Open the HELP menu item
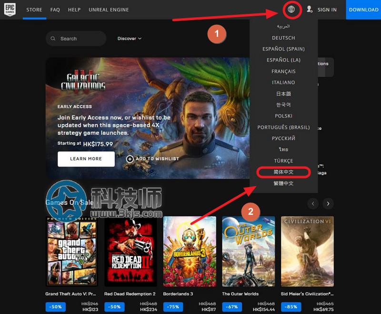 pyautogui.click(x=74, y=10)
